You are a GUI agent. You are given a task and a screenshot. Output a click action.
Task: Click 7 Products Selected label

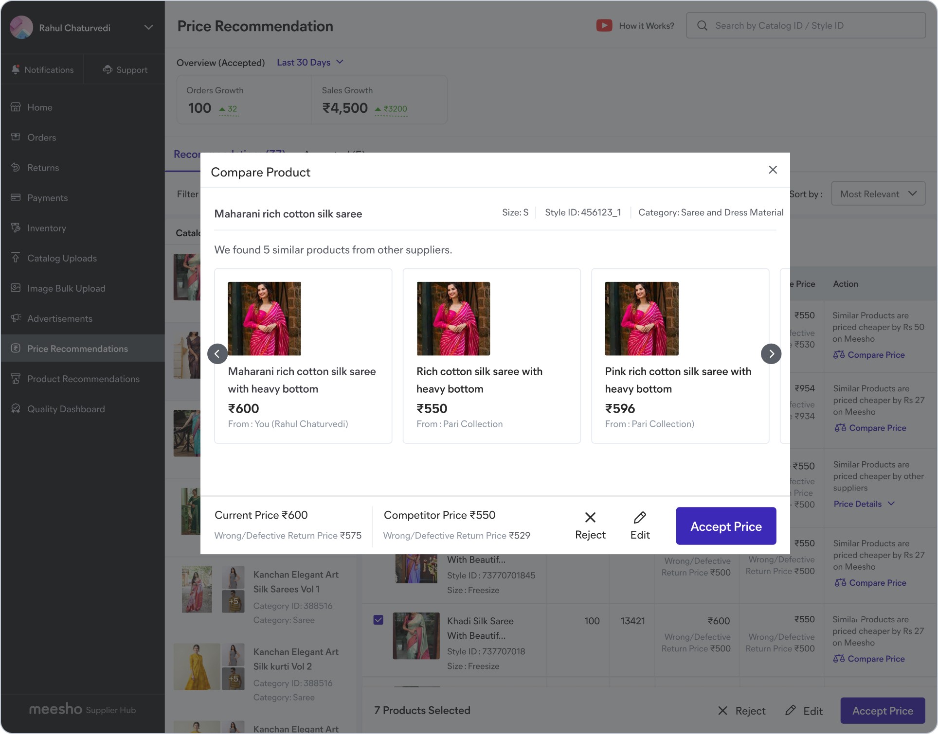[x=422, y=710]
